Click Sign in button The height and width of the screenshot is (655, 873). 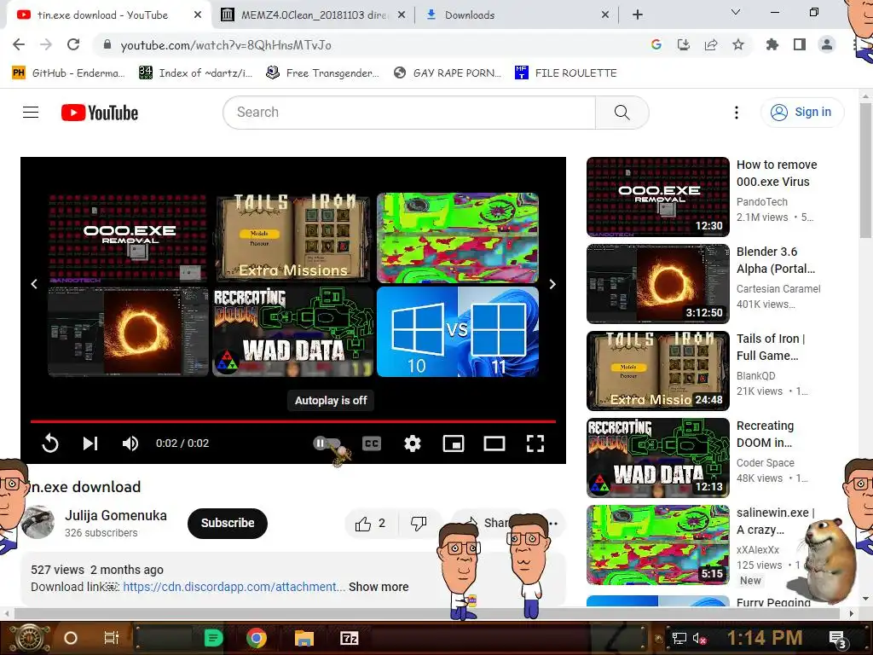point(802,113)
